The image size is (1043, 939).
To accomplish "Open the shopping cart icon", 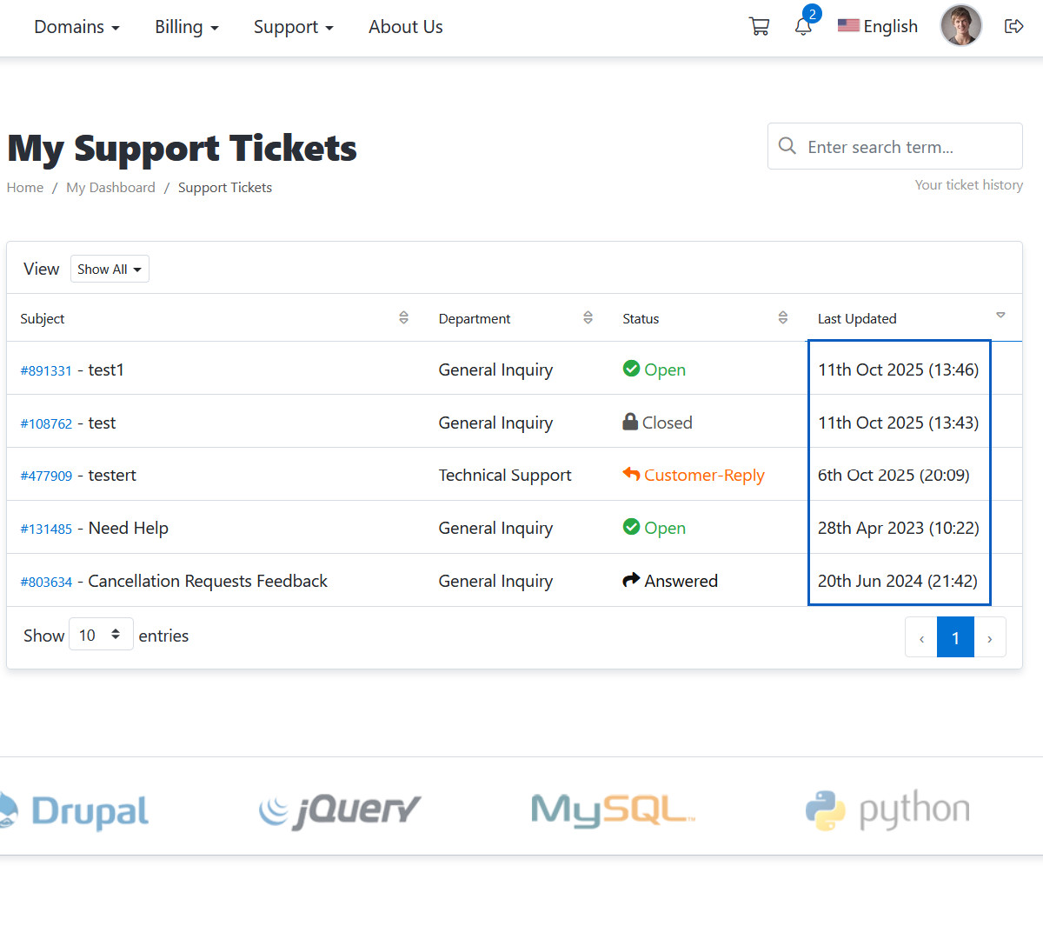I will (759, 27).
